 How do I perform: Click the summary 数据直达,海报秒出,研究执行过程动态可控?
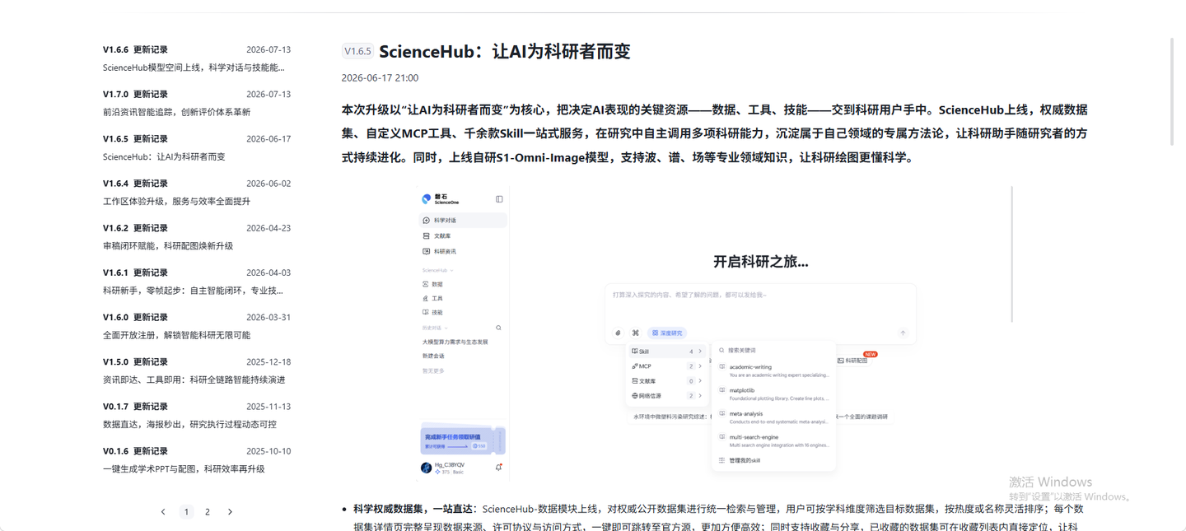point(189,424)
